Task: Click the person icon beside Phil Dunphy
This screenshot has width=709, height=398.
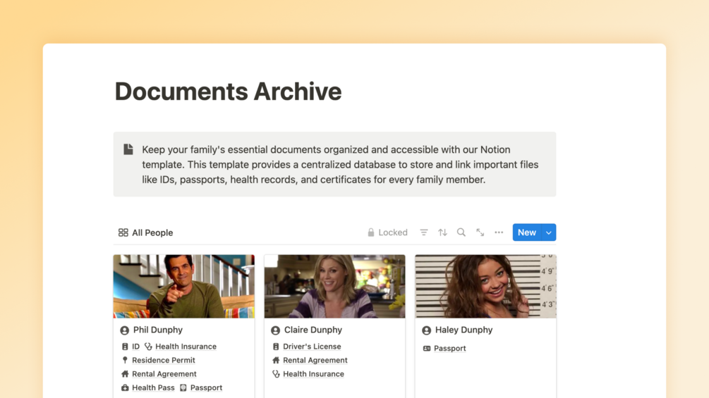Action: (x=124, y=330)
